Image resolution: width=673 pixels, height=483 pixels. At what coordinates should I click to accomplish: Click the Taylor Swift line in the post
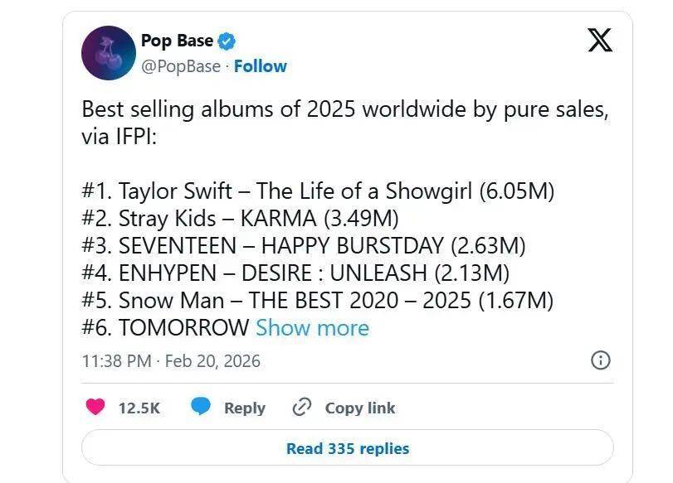pos(318,191)
